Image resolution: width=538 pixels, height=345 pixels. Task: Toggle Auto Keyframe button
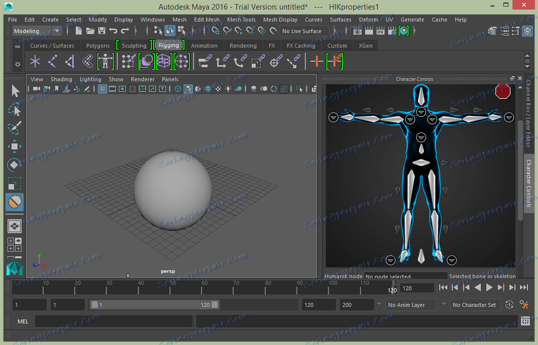tap(509, 304)
